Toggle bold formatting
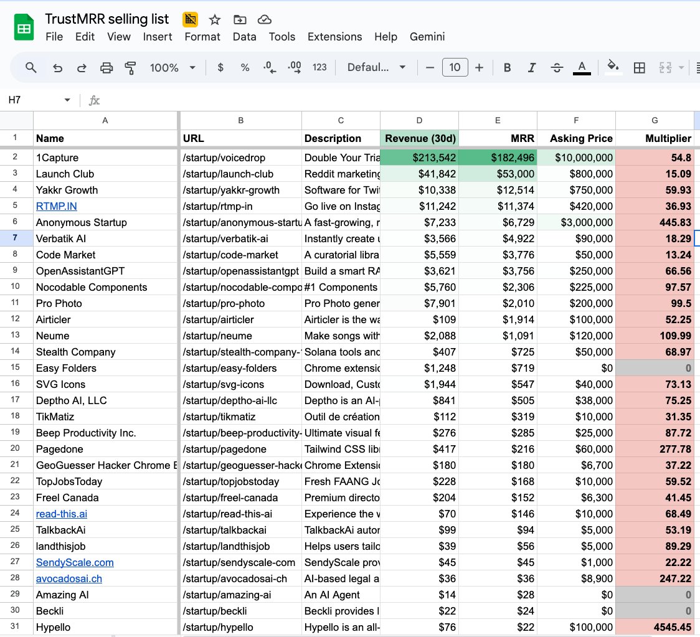 [508, 67]
